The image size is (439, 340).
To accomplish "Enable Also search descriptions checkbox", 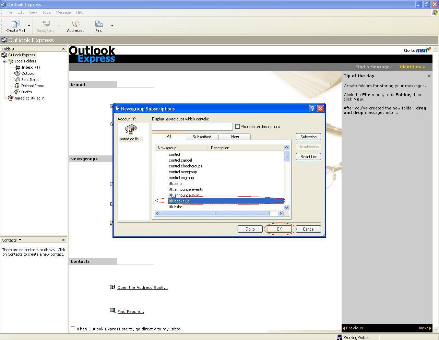I will click(x=237, y=127).
